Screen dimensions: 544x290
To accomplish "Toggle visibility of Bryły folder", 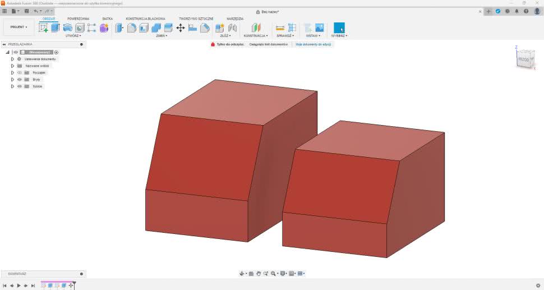I will pos(19,80).
